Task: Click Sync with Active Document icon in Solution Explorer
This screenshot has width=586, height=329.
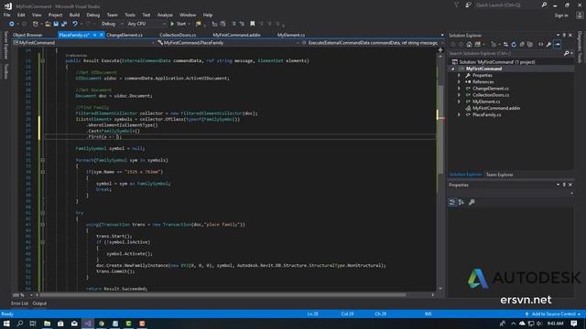Action: click(505, 45)
